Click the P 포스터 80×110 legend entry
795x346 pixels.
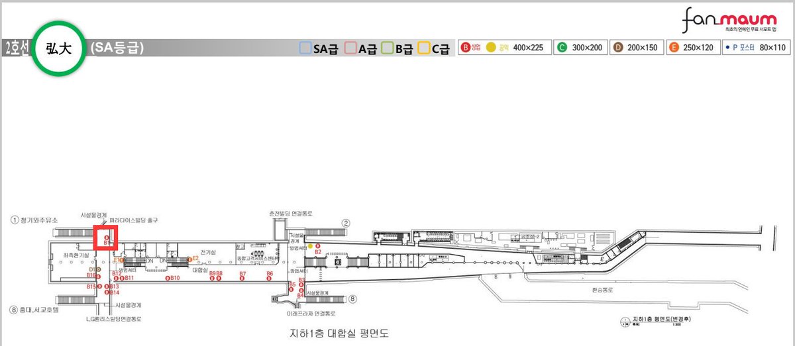(755, 48)
